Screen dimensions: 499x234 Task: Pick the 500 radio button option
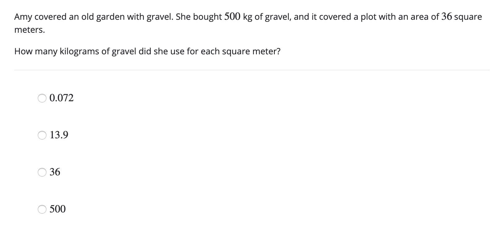[42, 209]
